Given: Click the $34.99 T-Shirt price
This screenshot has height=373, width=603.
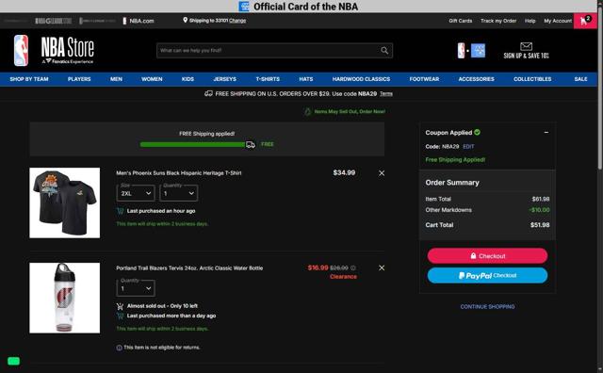Looking at the screenshot, I should coord(344,172).
